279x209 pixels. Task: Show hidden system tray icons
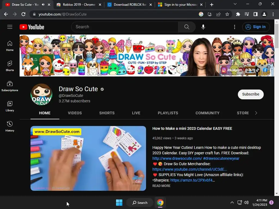[232, 202]
